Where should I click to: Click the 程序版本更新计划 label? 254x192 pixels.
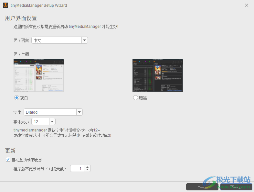(x=40, y=169)
